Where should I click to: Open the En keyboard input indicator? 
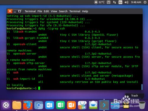(x=120, y=2)
